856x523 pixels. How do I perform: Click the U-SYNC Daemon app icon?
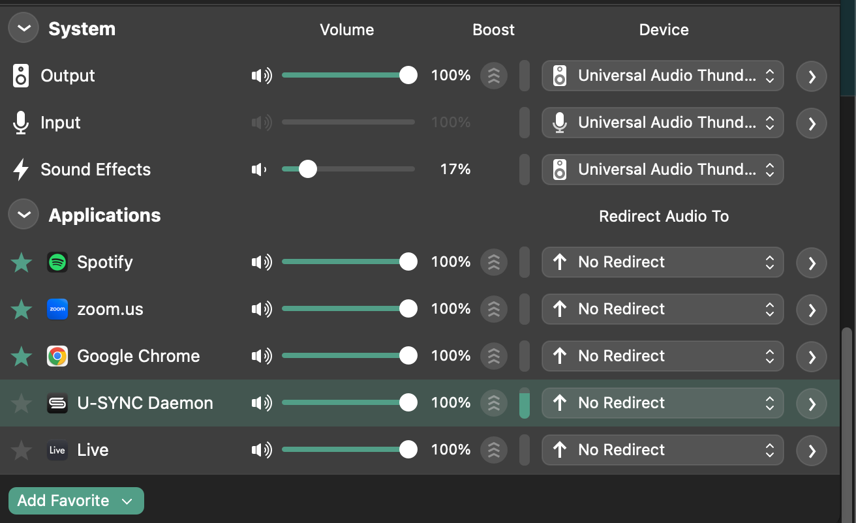57,403
